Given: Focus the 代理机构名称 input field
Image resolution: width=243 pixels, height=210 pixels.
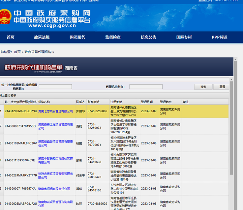Looking at the screenshot, I should click(146, 87).
